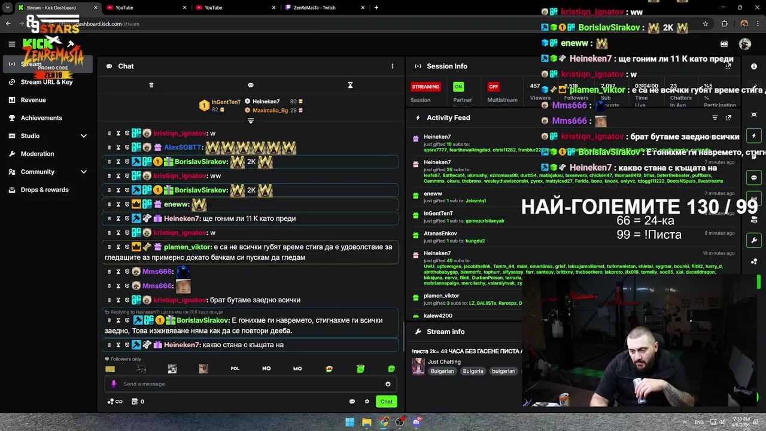Screen dimensions: 766x431
Task: Click username eneww in chat
Action: click(x=177, y=204)
